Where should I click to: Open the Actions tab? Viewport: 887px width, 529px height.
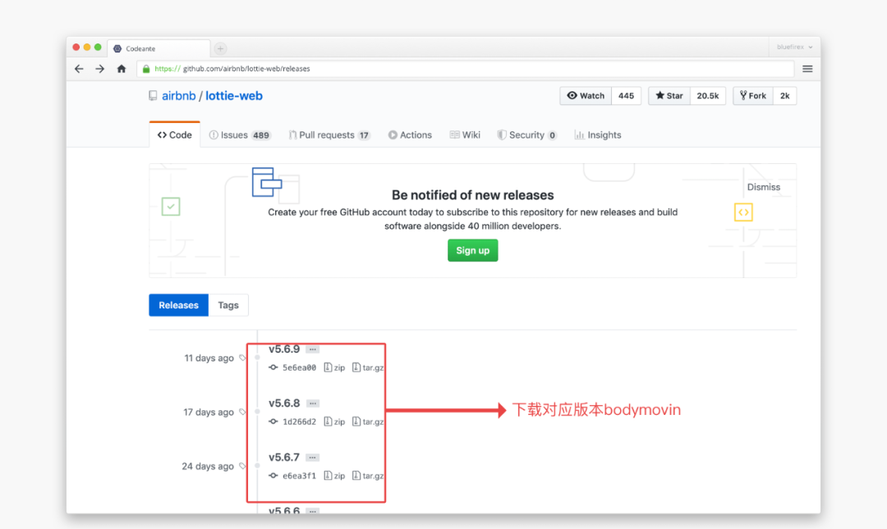coord(410,135)
